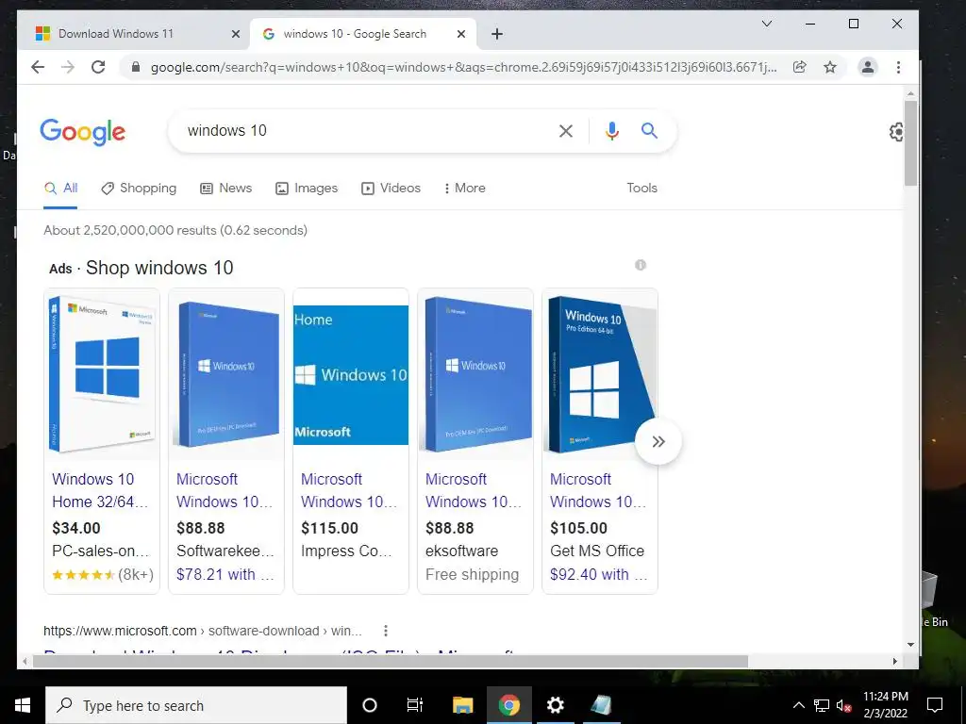Click the muted volume tray icon

pyautogui.click(x=844, y=705)
